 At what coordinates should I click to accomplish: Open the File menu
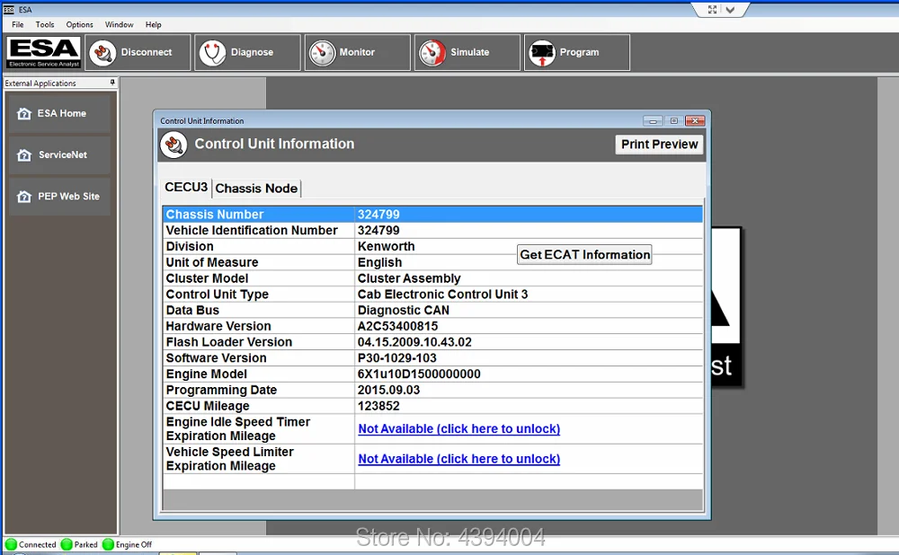coord(18,24)
